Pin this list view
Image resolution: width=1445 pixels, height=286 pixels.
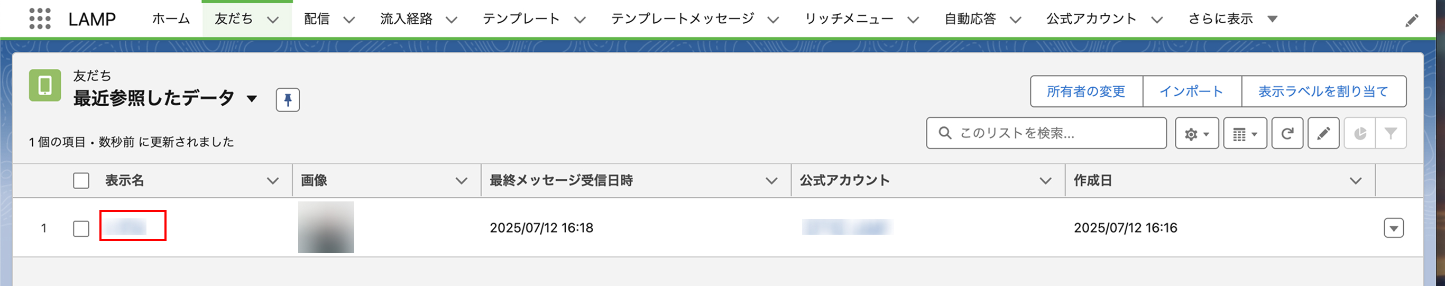(287, 100)
